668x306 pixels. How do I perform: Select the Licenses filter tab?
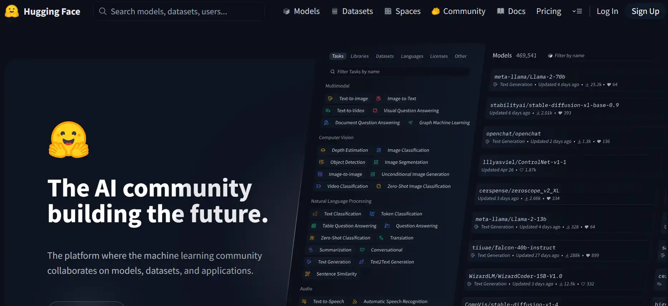(439, 56)
